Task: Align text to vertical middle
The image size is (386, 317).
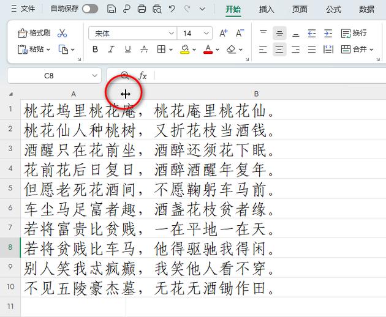Action: coord(279,33)
